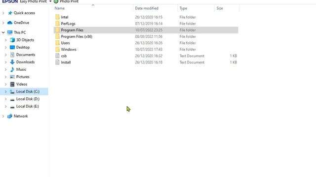The image size is (316, 177).
Task: Select the PerfLogs folder name
Action: [68, 24]
